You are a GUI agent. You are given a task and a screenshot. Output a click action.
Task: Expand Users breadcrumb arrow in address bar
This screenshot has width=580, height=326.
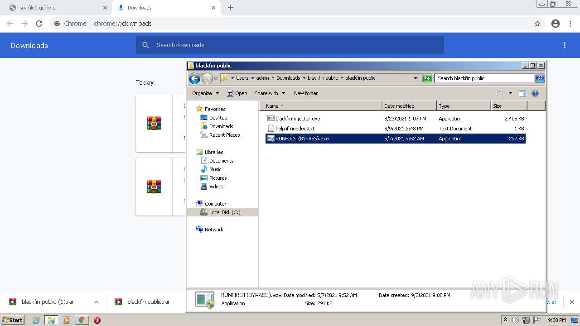pyautogui.click(x=252, y=78)
